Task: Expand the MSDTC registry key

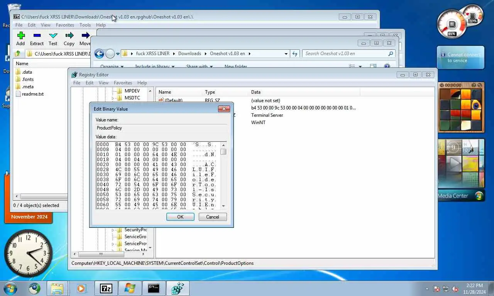Action: point(113,98)
